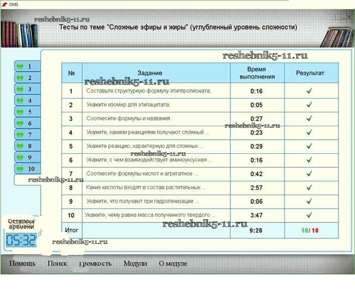This screenshot has height=291, width=355.
Task: Open the О модуле item
Action: [x=173, y=263]
